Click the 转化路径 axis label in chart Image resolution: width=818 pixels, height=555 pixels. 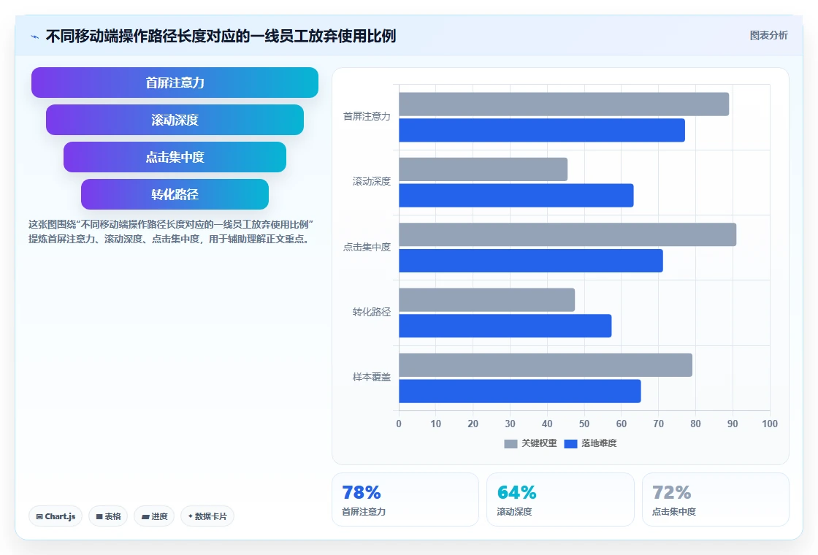pyautogui.click(x=372, y=312)
